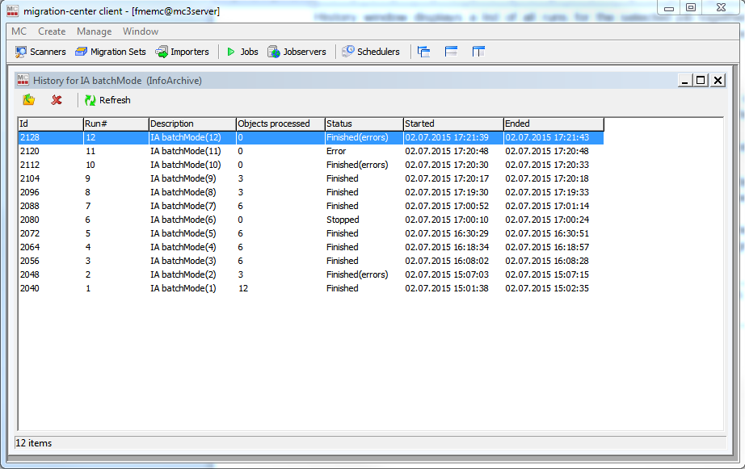The height and width of the screenshot is (469, 745).
Task: Click the cascade windows toolbar icon
Action: pyautogui.click(x=423, y=52)
